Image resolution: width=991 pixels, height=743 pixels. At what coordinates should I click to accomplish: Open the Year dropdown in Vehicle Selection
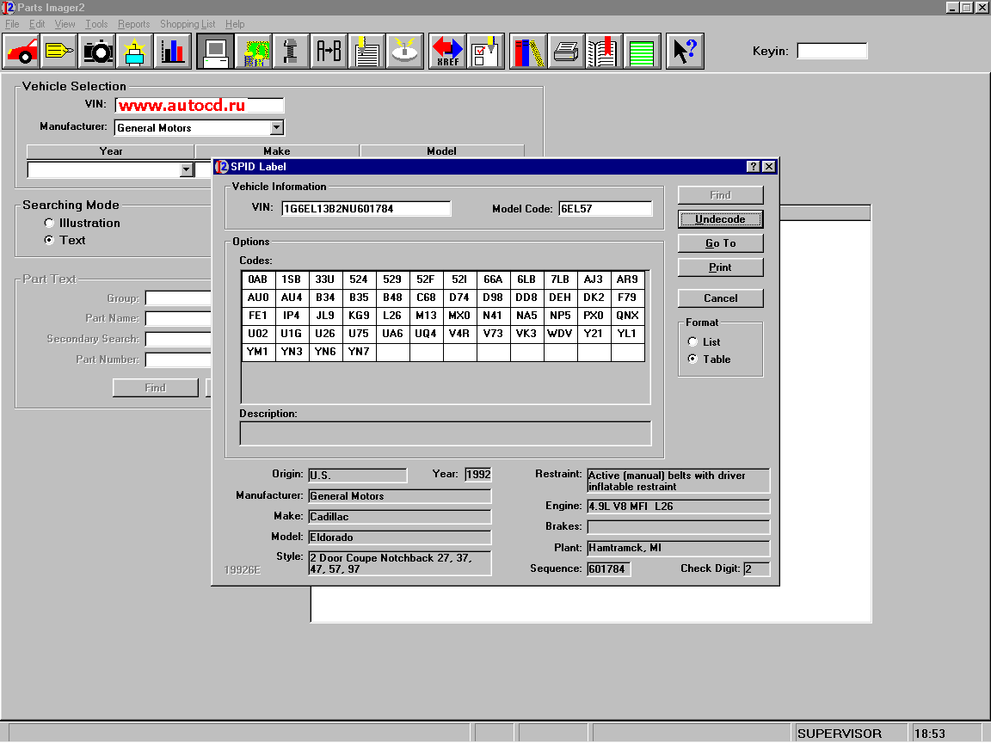tap(186, 169)
